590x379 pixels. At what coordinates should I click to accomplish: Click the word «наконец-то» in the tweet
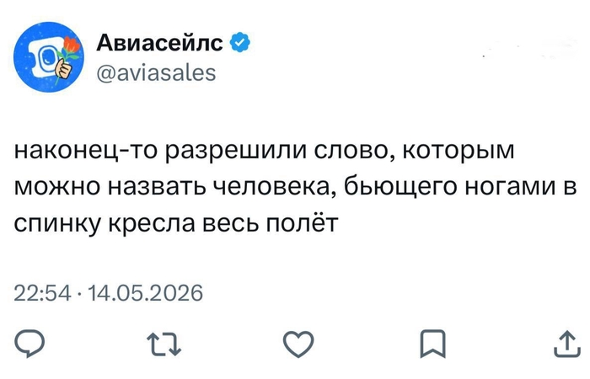tap(85, 151)
